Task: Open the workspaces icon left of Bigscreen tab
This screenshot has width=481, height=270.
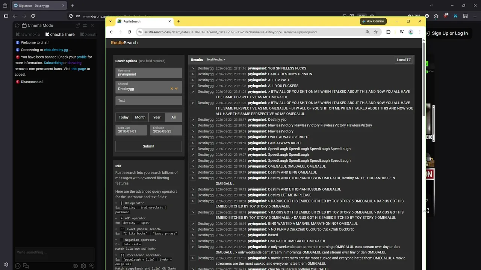Action: click(5, 6)
